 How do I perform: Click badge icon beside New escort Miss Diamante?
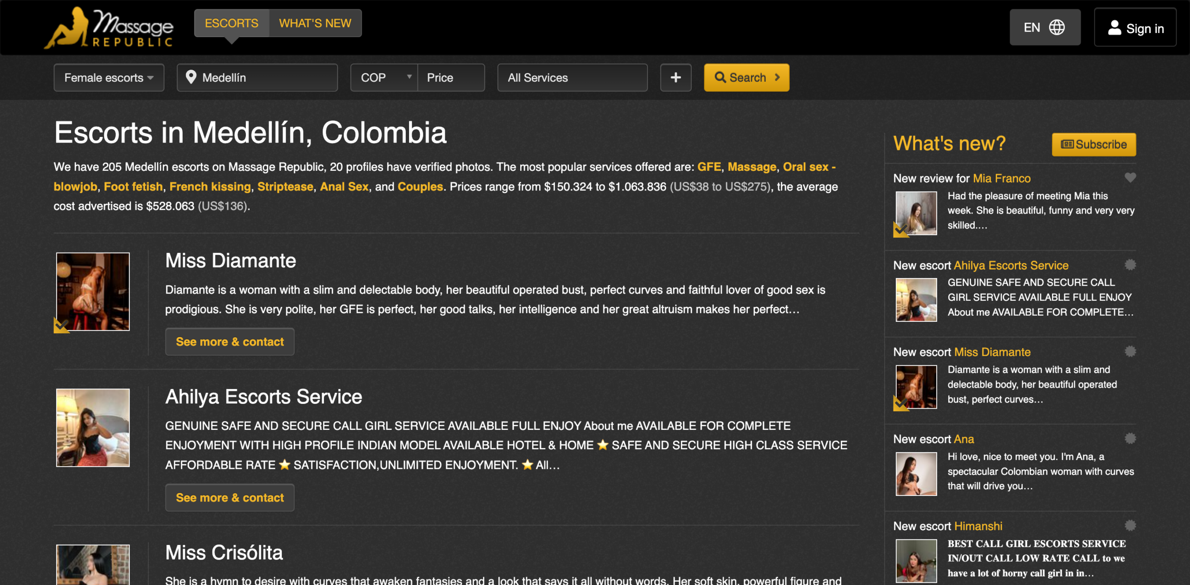(x=1130, y=351)
